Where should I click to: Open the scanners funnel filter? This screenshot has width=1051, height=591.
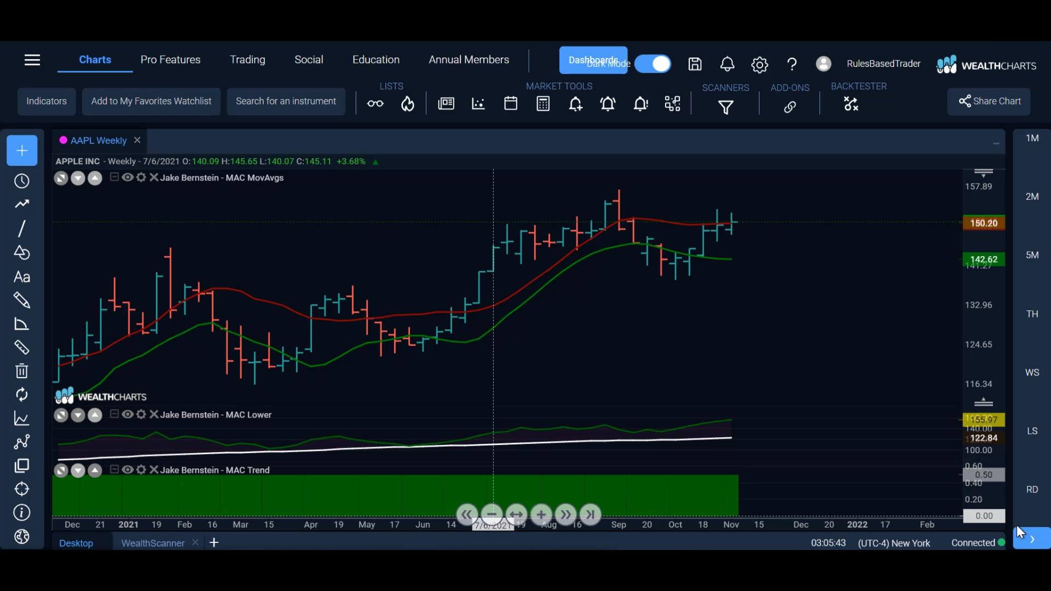point(726,107)
